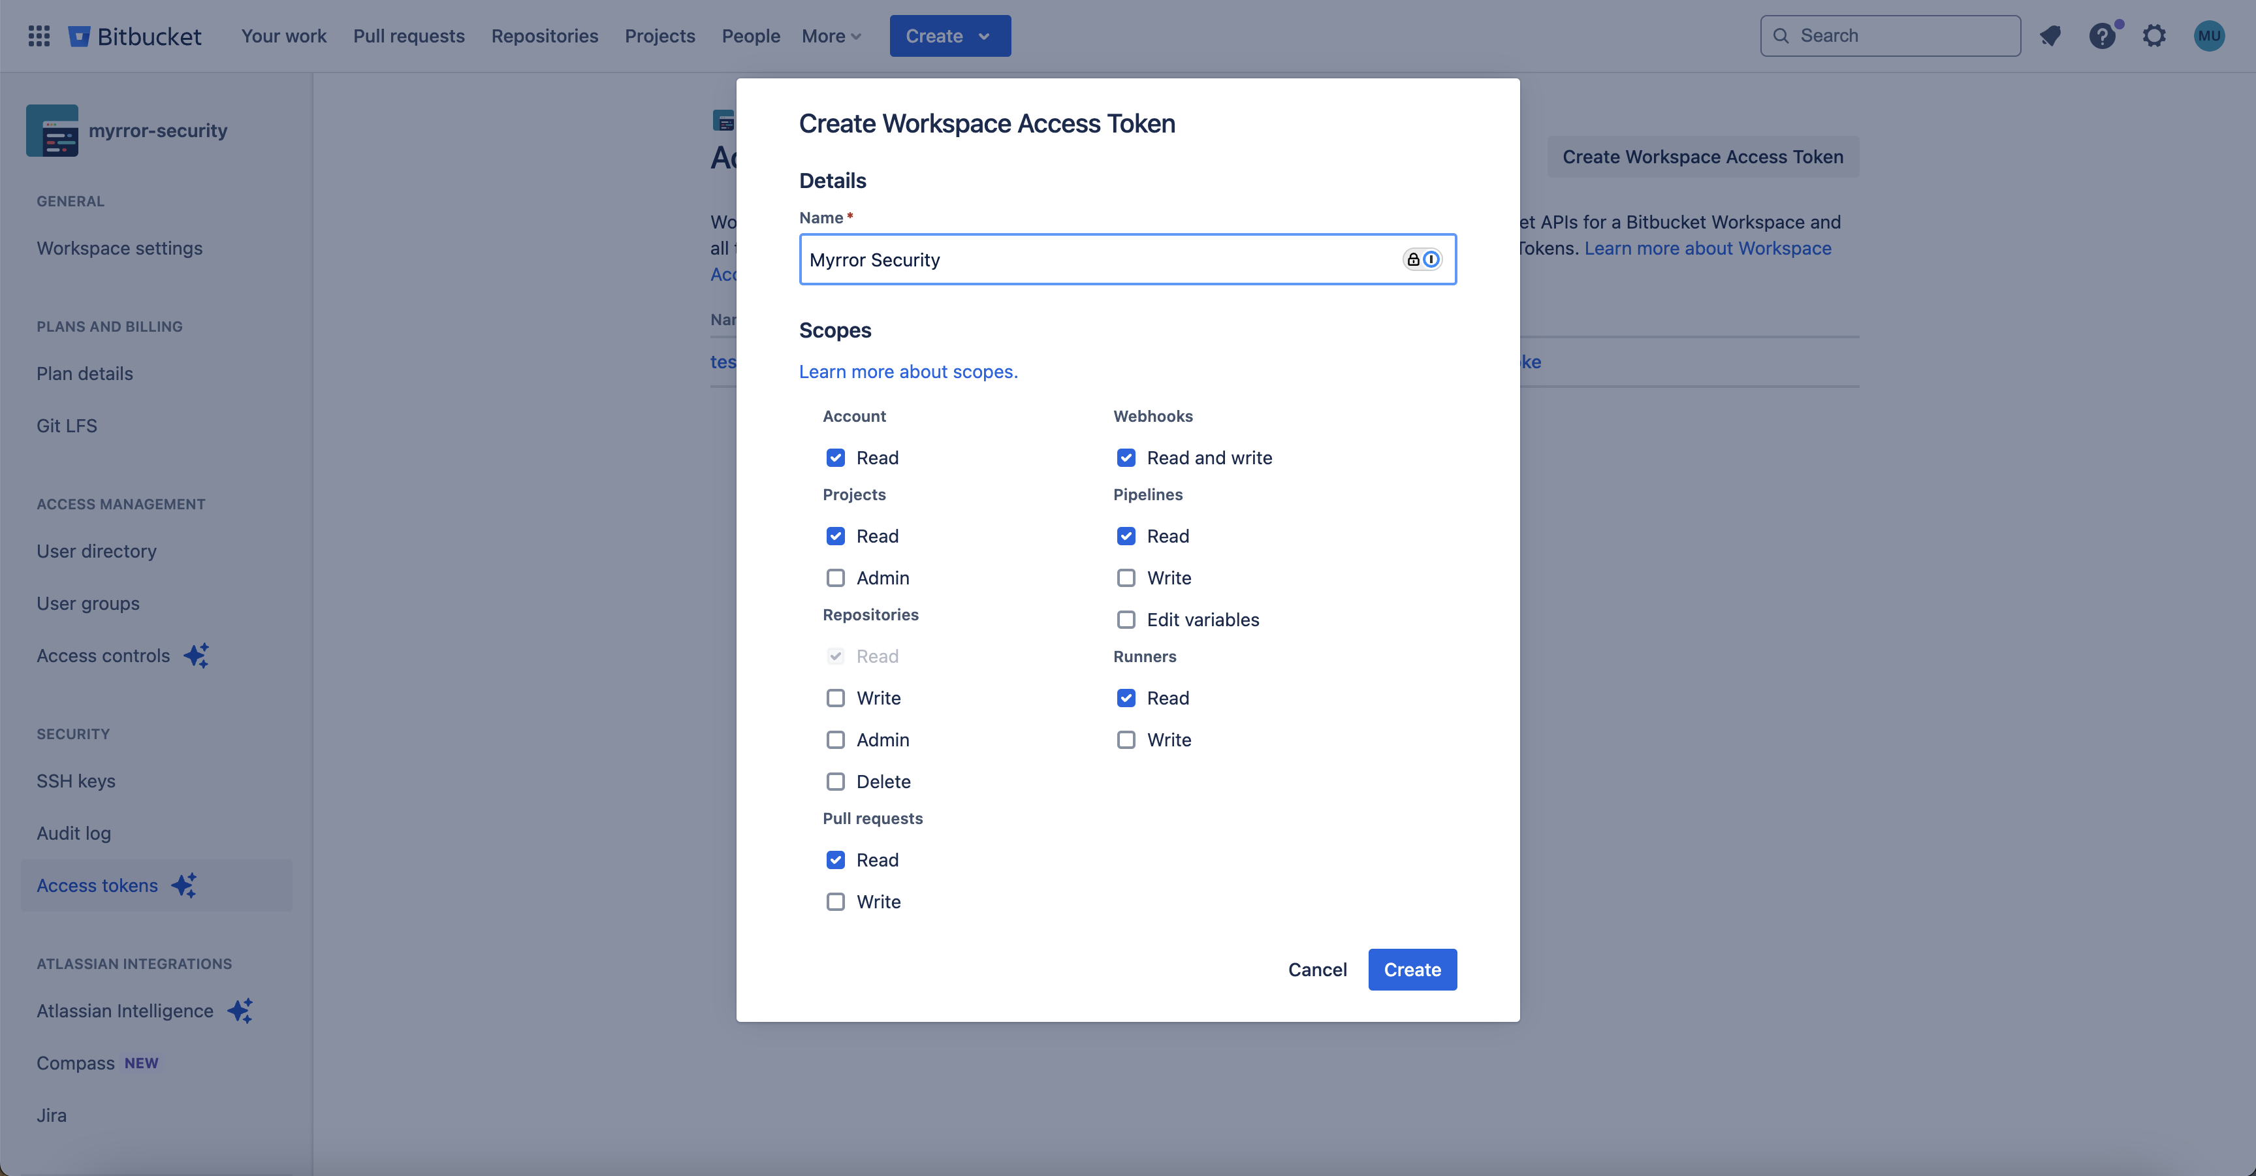Image resolution: width=2256 pixels, height=1176 pixels.
Task: Open the Learn more about scopes link
Action: tap(908, 372)
